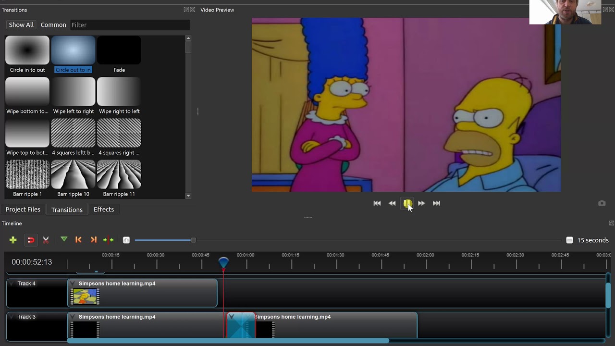The height and width of the screenshot is (346, 615).
Task: Open the Track 3 dropdown arrow
Action: coord(12,317)
